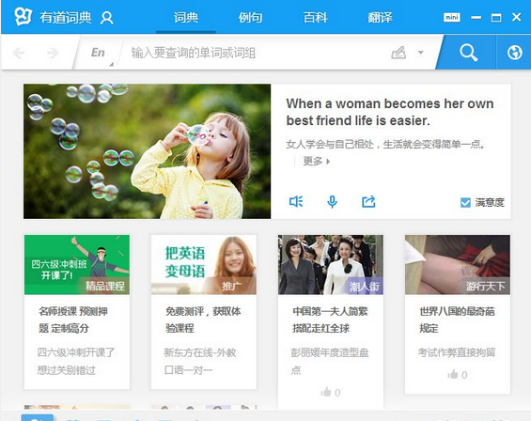
Task: Switch to the 例句 tab
Action: [x=250, y=18]
